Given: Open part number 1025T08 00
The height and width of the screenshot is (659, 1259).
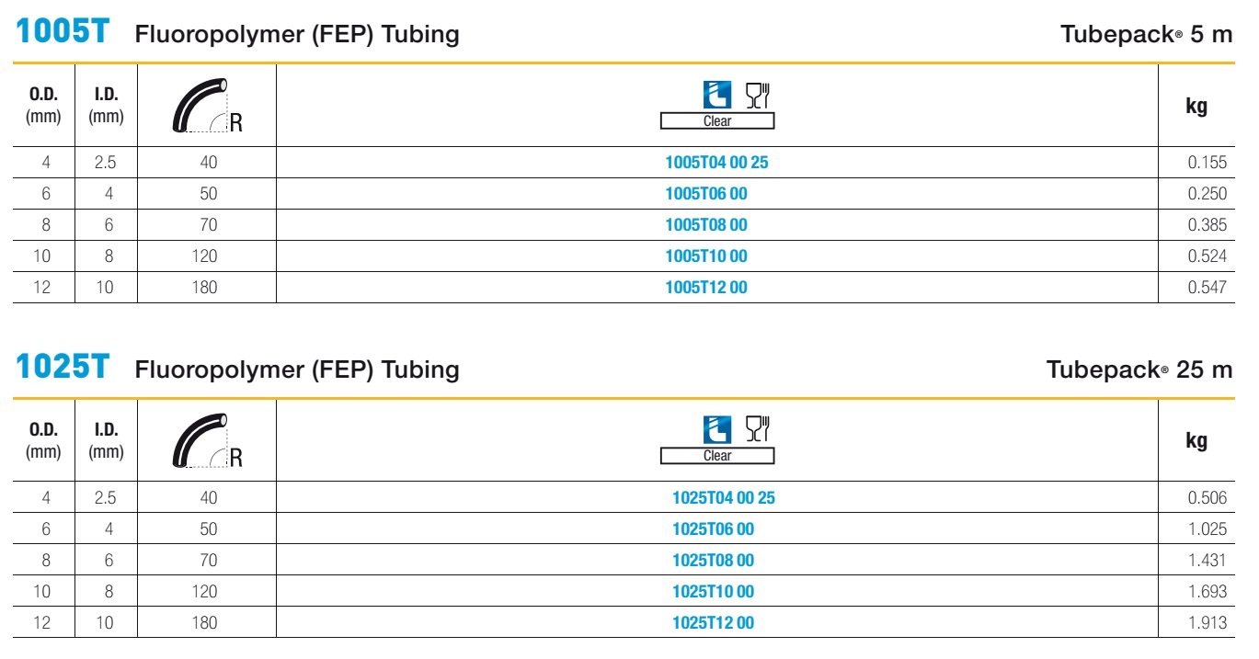Looking at the screenshot, I should tap(714, 561).
